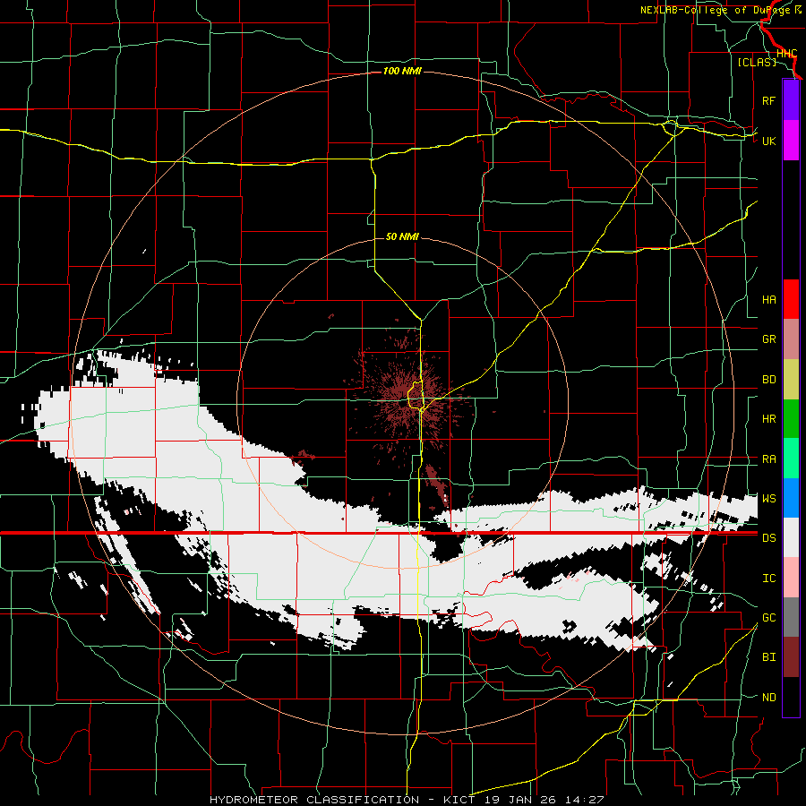The width and height of the screenshot is (806, 806).
Task: Click the RA legend label
Action: (x=769, y=459)
